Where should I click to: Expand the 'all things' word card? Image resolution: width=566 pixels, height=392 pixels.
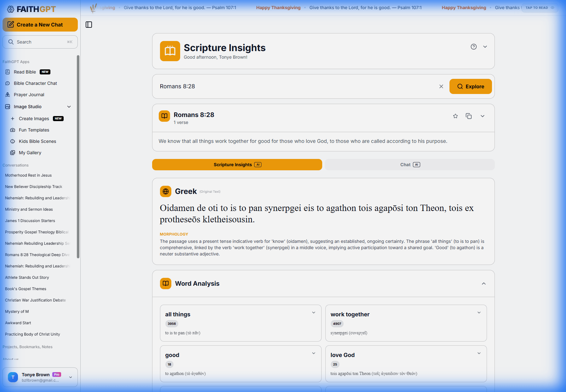pyautogui.click(x=314, y=313)
